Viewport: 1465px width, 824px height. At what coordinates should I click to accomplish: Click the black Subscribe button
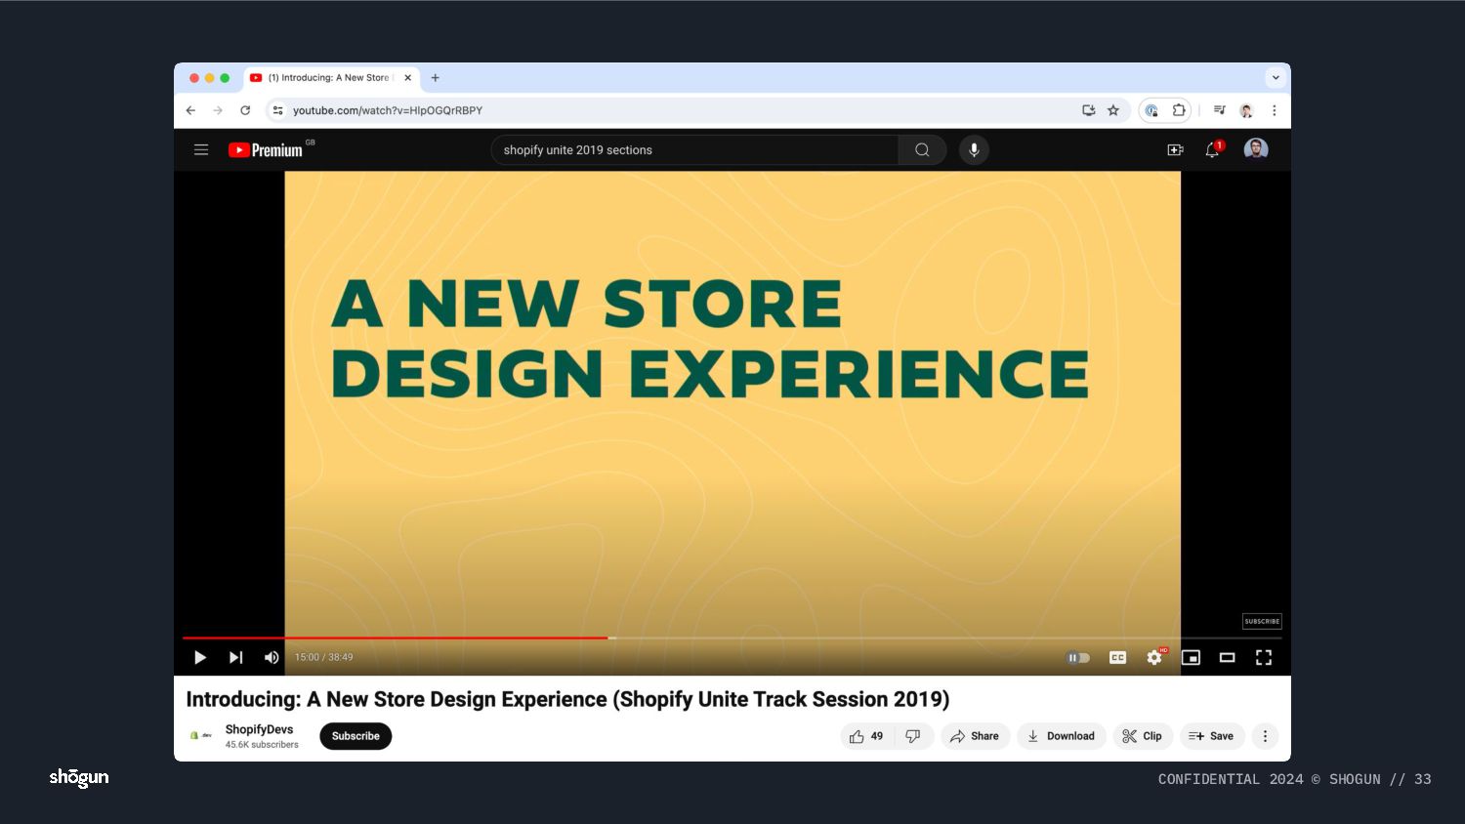356,736
